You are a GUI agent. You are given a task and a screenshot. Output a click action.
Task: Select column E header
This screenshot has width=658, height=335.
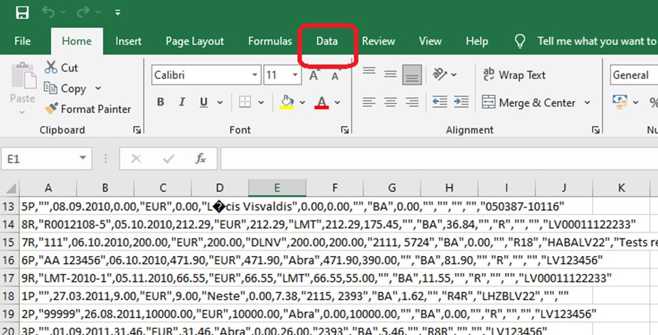(277, 188)
